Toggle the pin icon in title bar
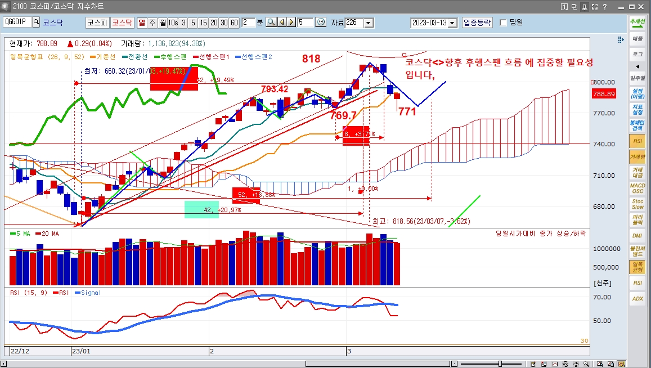651x368 pixels. click(585, 7)
